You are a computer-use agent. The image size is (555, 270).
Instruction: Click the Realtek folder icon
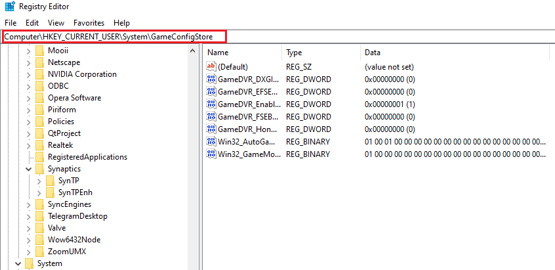click(x=39, y=145)
